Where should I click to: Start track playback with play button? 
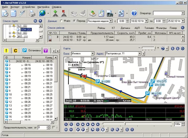88,124
